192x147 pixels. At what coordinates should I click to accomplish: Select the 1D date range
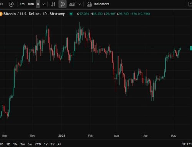pos(2,144)
